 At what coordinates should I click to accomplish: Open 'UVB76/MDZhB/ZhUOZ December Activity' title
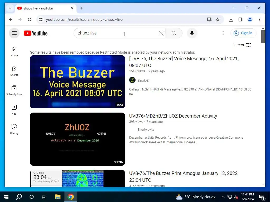click(173, 116)
